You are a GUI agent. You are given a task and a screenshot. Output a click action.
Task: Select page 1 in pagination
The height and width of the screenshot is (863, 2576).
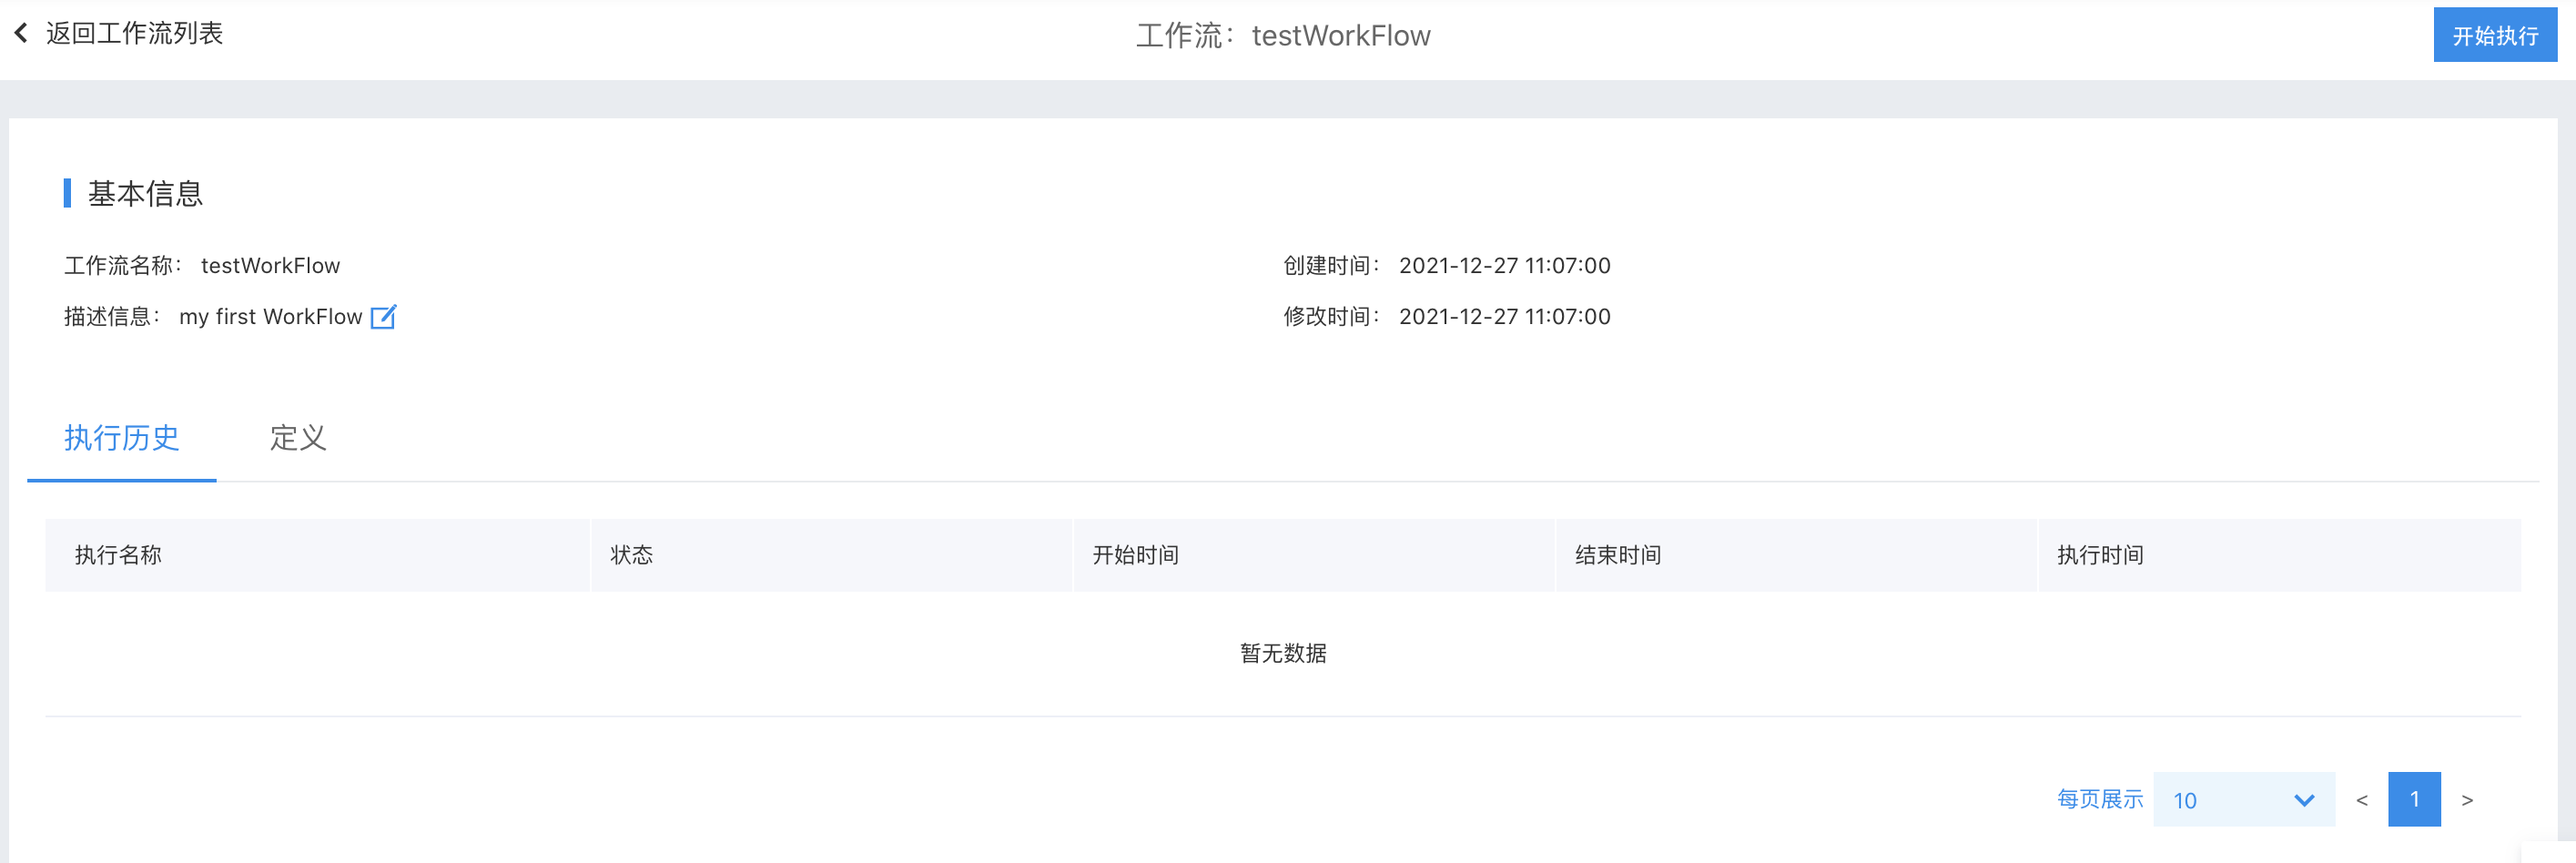[2414, 800]
